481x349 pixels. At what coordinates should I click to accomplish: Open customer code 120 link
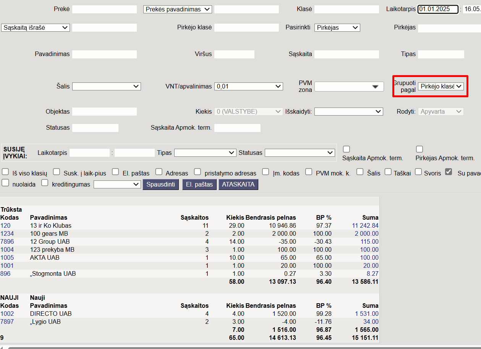point(5,225)
